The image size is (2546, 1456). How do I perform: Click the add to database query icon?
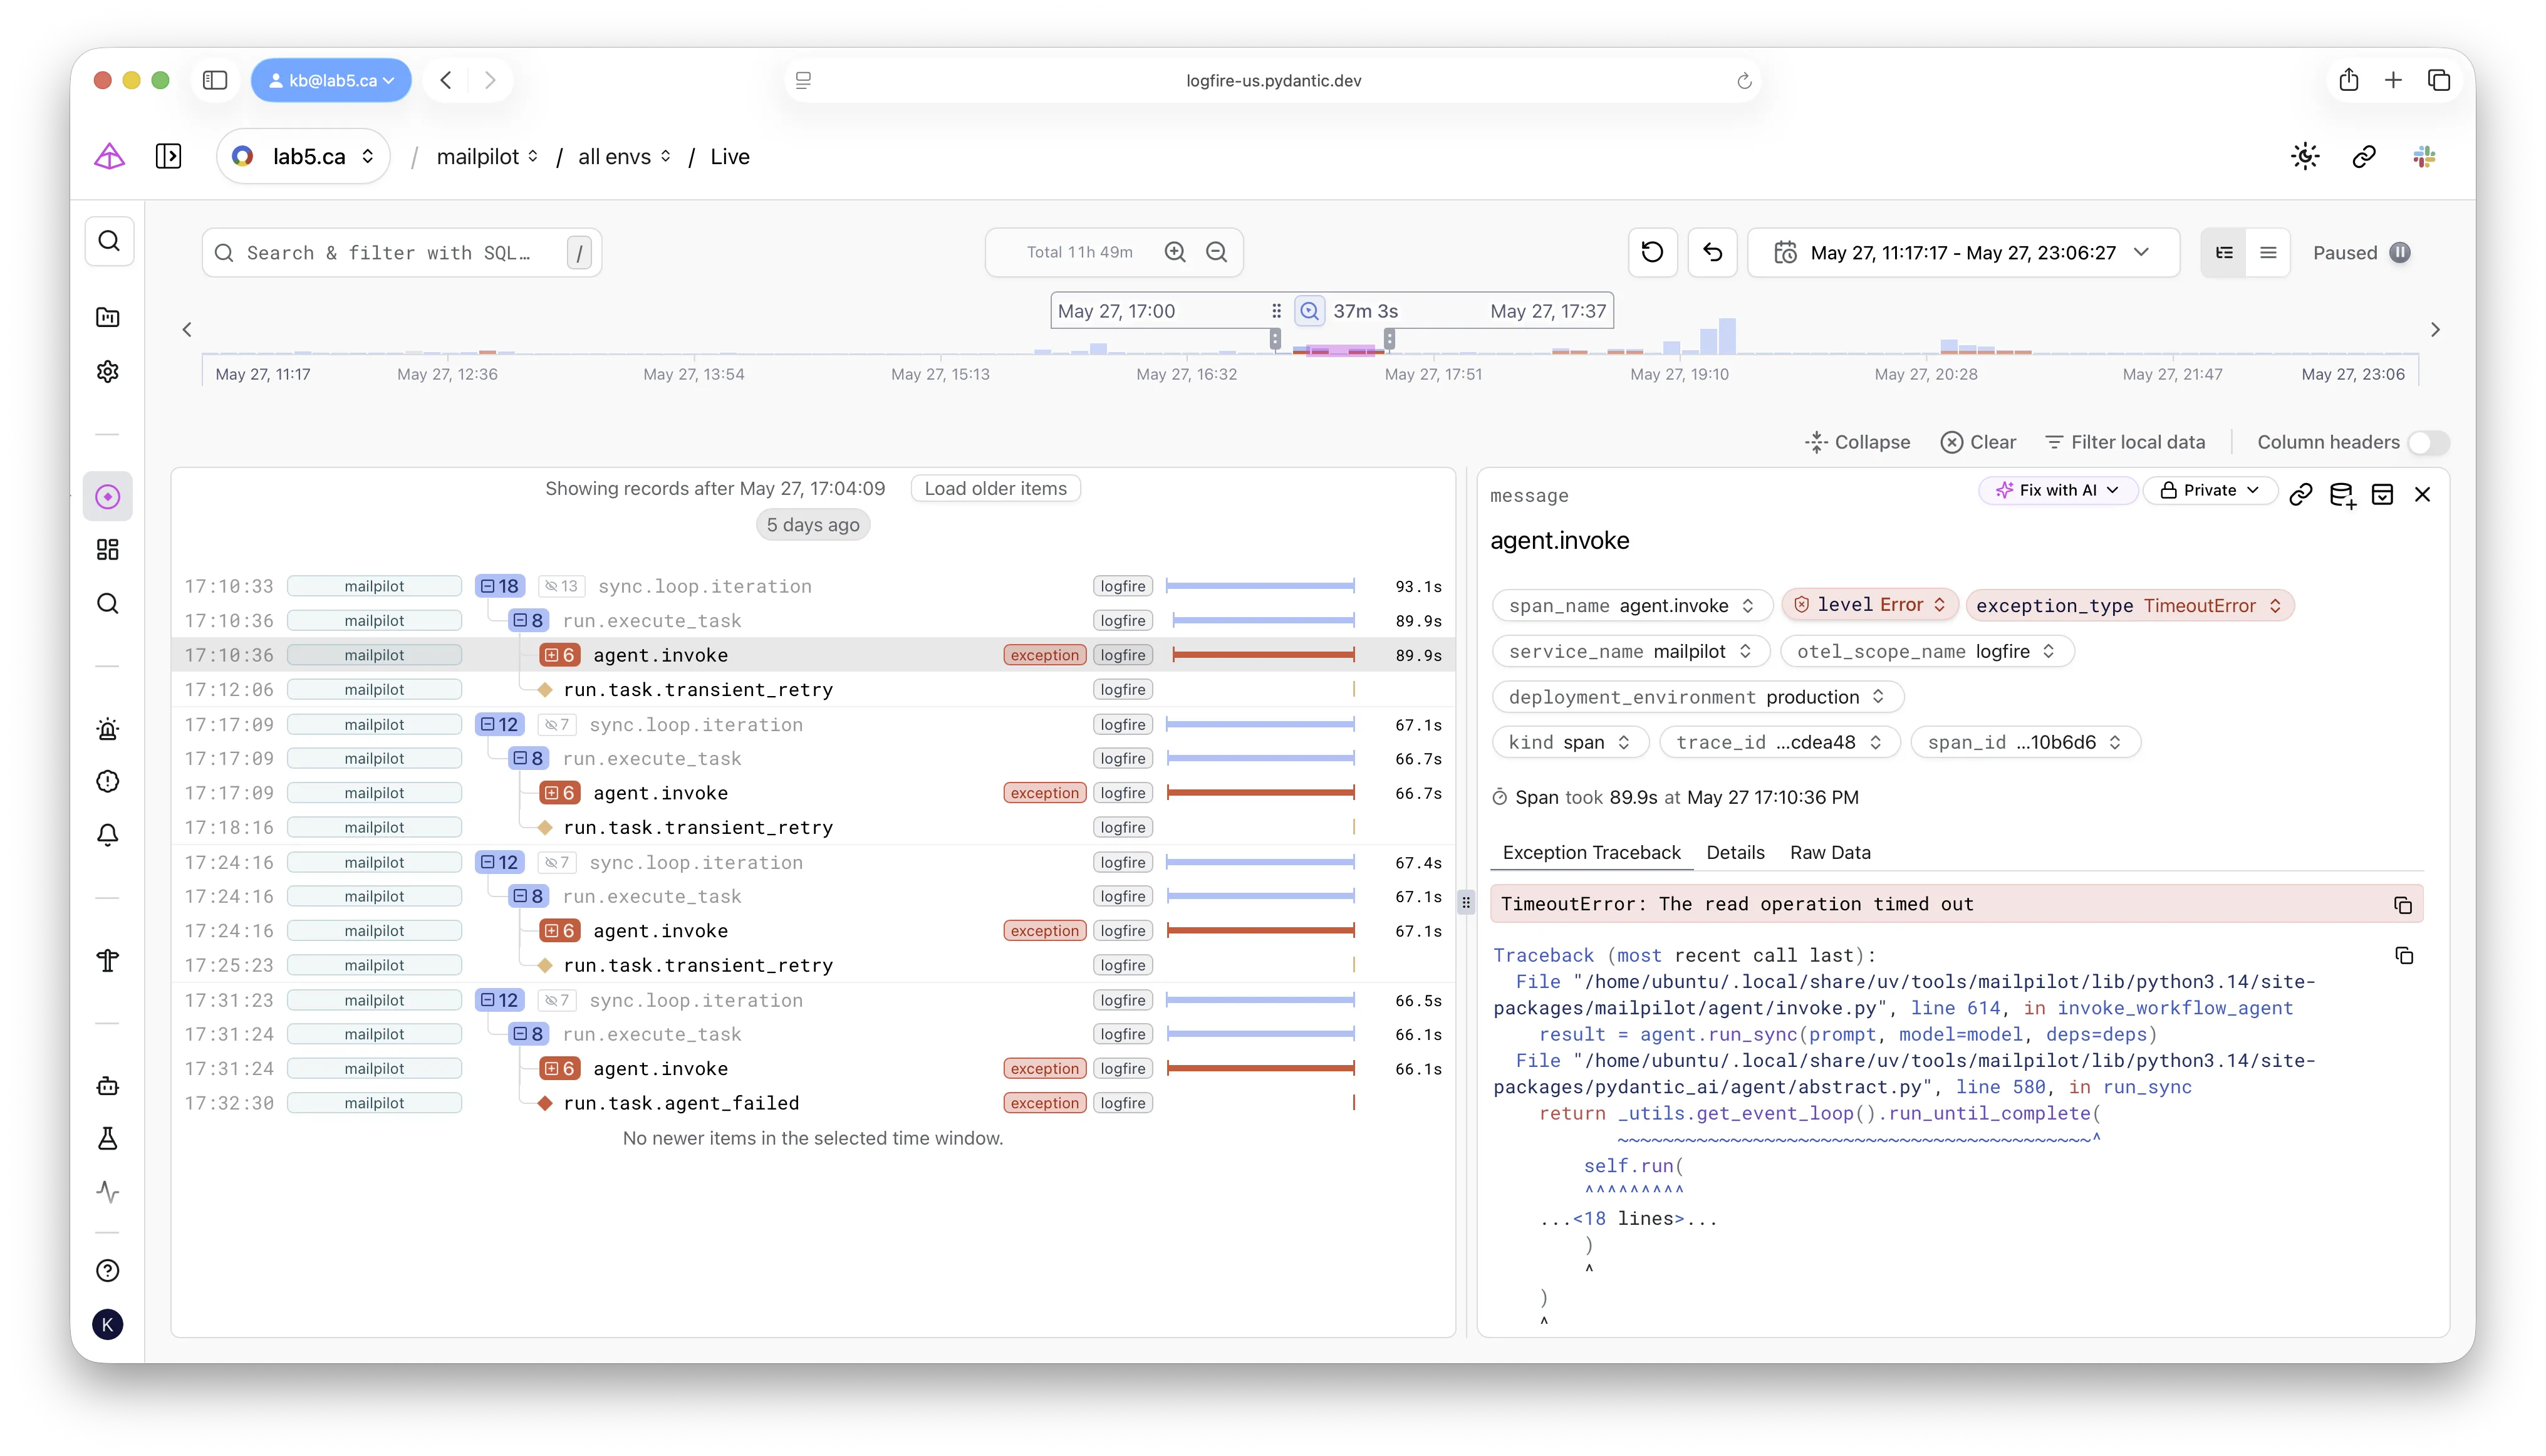2342,495
